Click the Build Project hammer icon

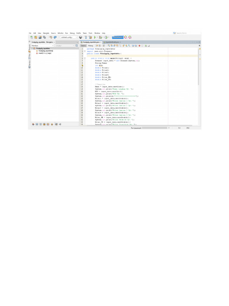[x=86, y=37]
